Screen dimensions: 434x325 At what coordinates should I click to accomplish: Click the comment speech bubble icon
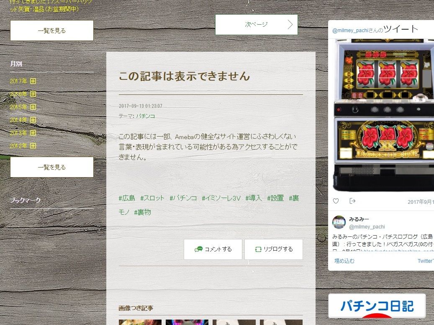(198, 249)
